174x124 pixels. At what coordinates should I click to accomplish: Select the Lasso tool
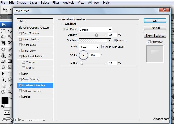coord(3,37)
